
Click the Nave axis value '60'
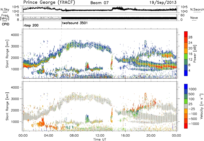pyautogui.click(x=182, y=15)
